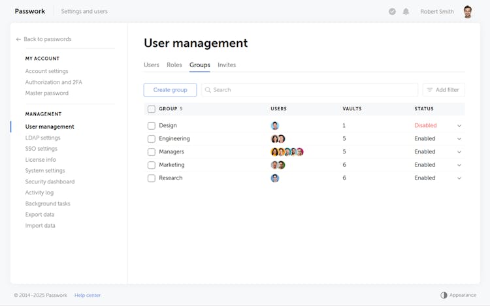Click the status checkmark icon in header
The height and width of the screenshot is (306, 490).
click(392, 12)
